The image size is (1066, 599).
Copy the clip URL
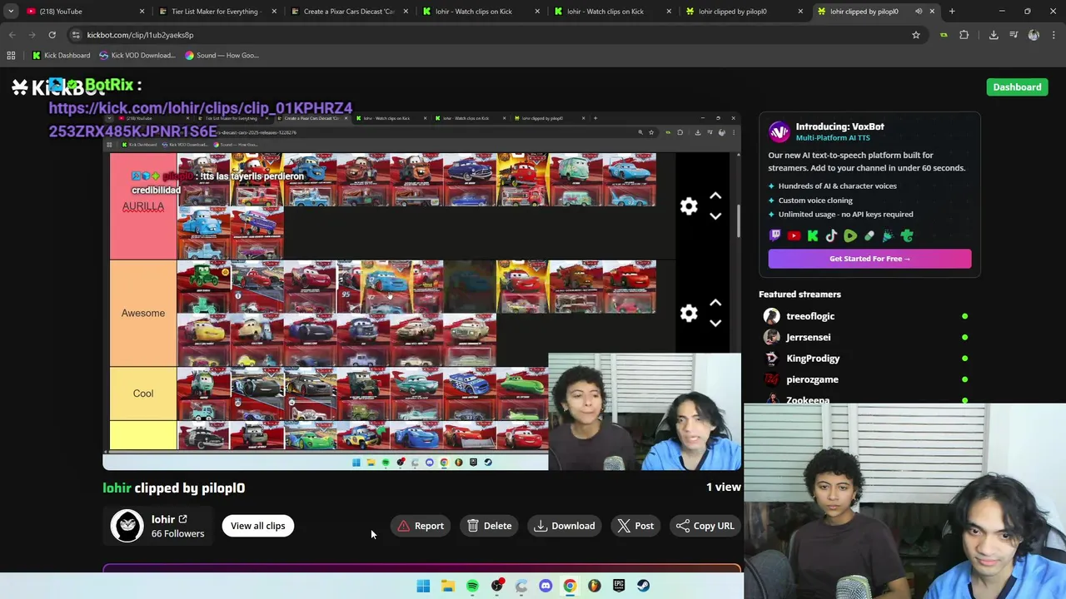705,526
